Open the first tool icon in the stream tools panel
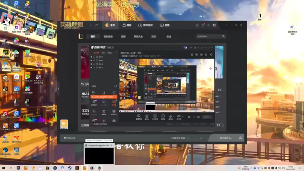This screenshot has height=171, width=304. (94, 92)
